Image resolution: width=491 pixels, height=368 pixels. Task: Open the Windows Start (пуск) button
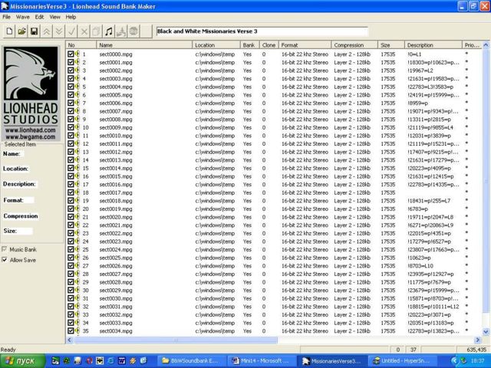click(x=22, y=361)
